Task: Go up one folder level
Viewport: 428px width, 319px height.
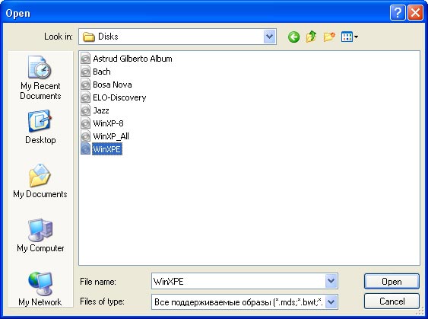Action: pyautogui.click(x=311, y=37)
